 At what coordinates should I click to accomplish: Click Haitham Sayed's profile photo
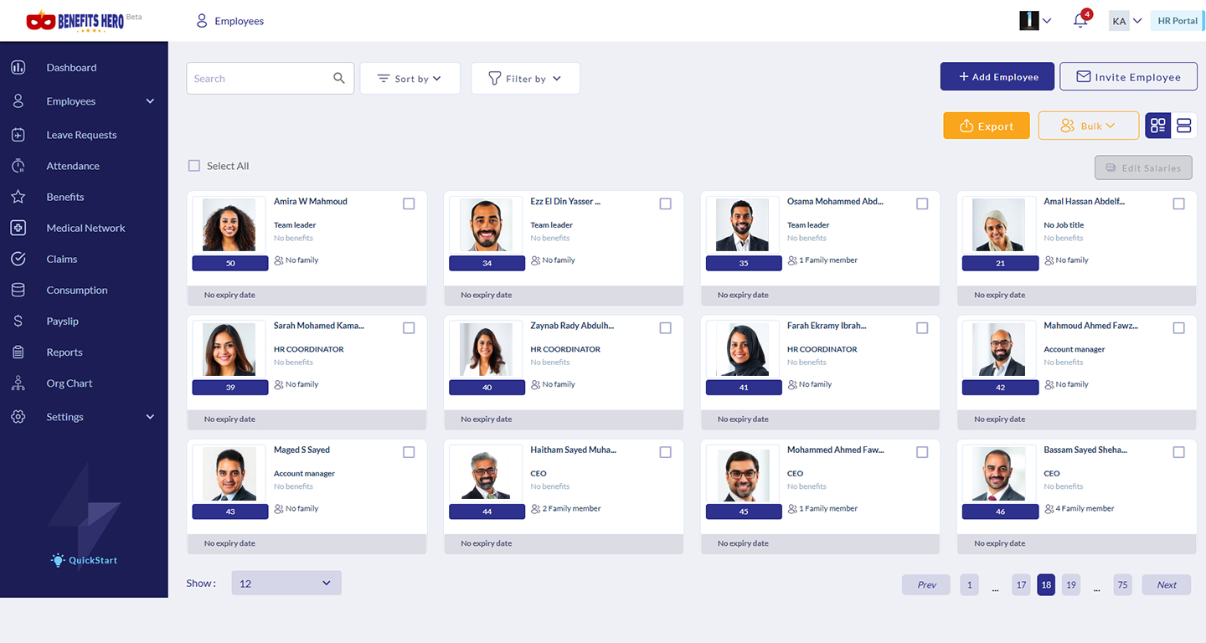[x=487, y=473]
